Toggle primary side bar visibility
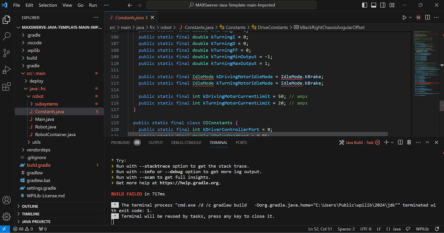Screen dimensions: 444x233 point(365,5)
